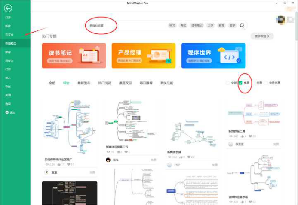This screenshot has width=298, height=205.
Task: Open 打开 in the sidebar menu
Action: point(8,18)
